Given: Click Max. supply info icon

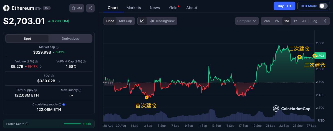Looking at the screenshot, I should tap(80, 90).
